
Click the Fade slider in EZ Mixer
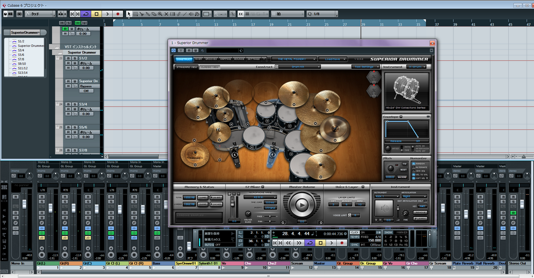tap(270, 216)
